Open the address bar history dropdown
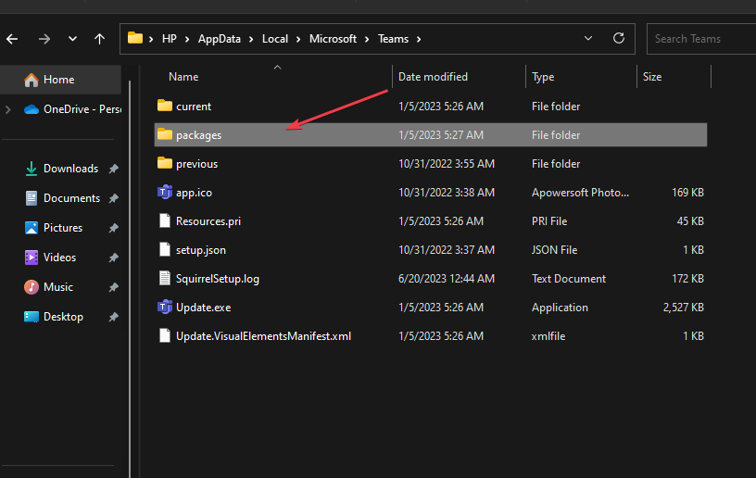756x478 pixels. coord(588,39)
